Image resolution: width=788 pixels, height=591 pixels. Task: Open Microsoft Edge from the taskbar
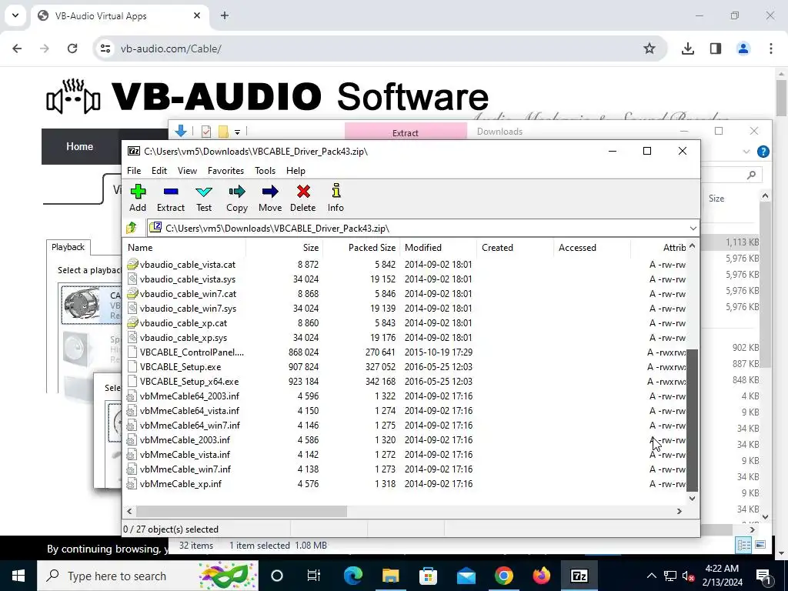point(352,576)
